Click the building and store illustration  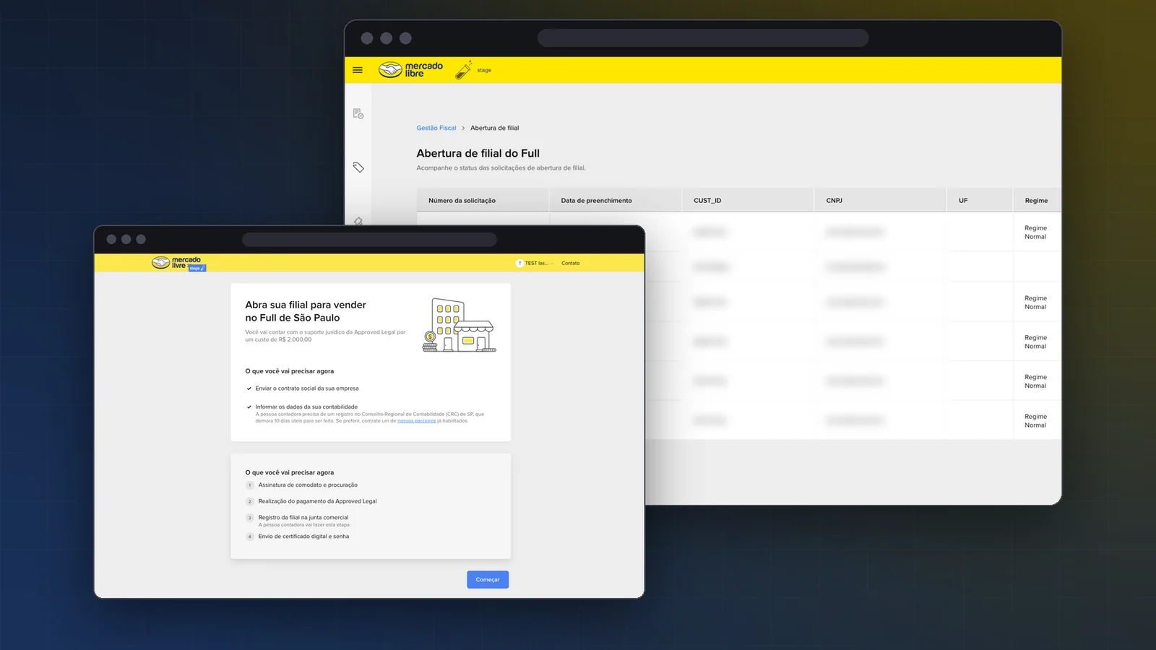[x=460, y=325]
